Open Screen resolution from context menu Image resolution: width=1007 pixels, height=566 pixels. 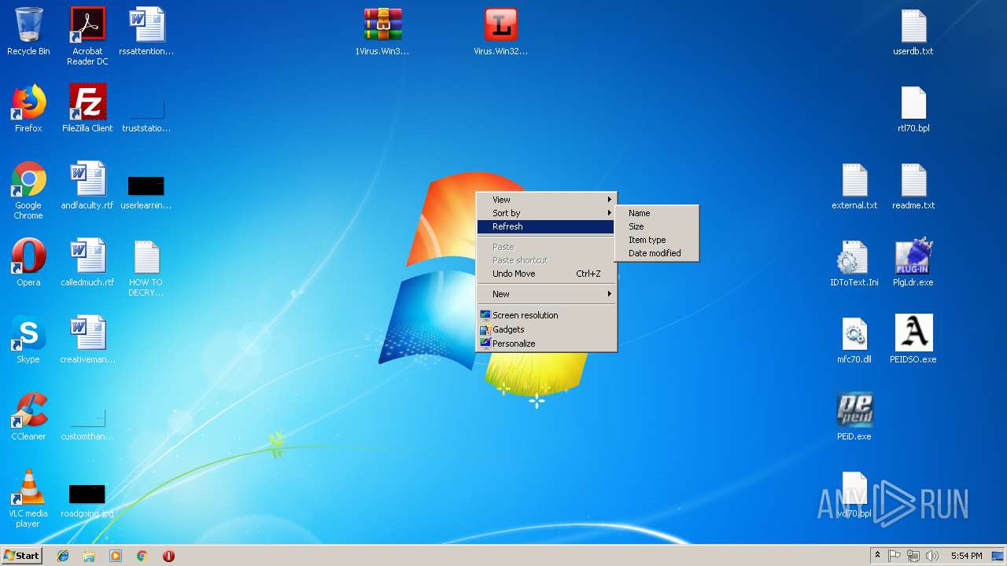546,315
